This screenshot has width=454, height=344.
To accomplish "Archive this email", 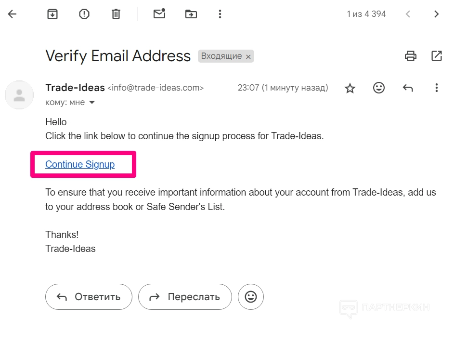I will [x=52, y=14].
